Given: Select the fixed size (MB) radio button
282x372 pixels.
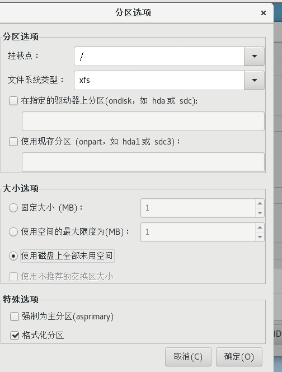Looking at the screenshot, I should (13, 208).
